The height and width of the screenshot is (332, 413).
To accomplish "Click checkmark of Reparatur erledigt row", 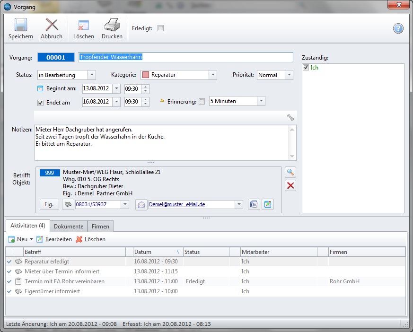I will (9, 262).
